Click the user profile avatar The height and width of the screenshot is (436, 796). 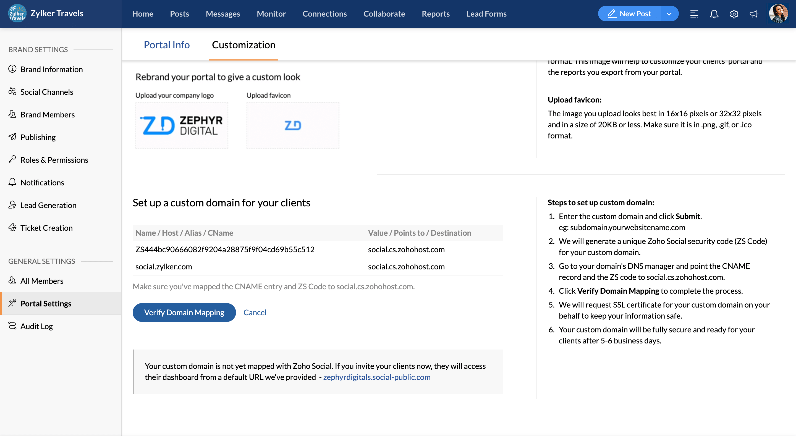point(778,14)
